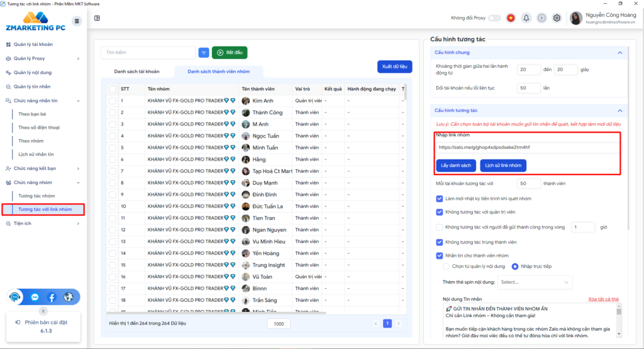Toggle the panel layout icon beside the sidebar

tap(97, 18)
